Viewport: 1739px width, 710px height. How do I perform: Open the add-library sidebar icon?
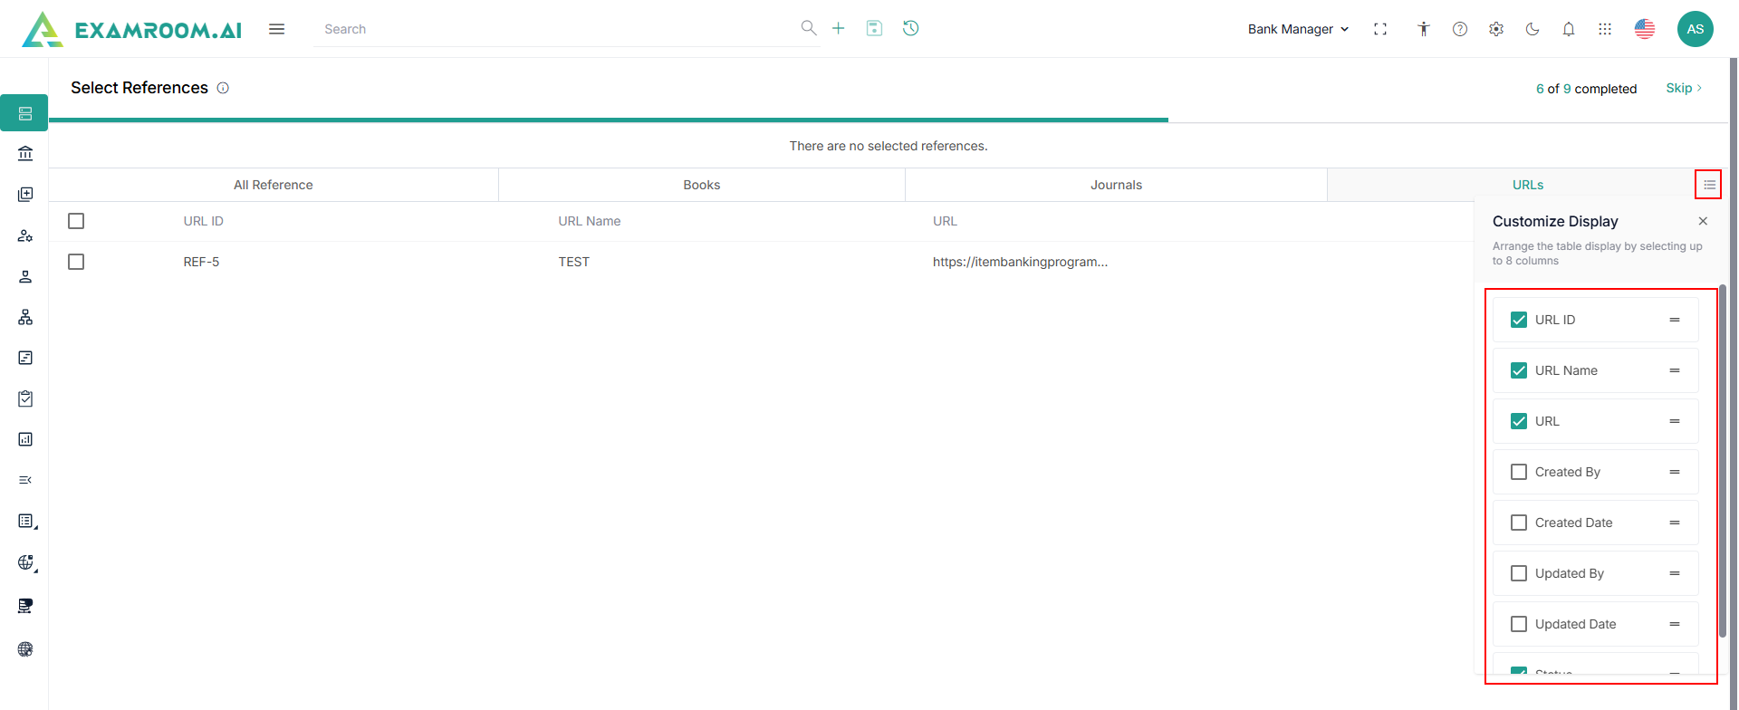click(25, 195)
